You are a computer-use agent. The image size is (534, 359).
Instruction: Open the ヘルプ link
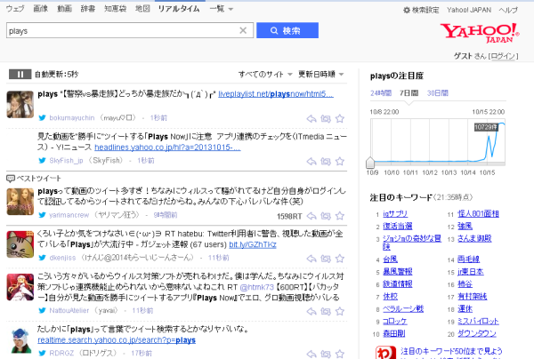(508, 10)
